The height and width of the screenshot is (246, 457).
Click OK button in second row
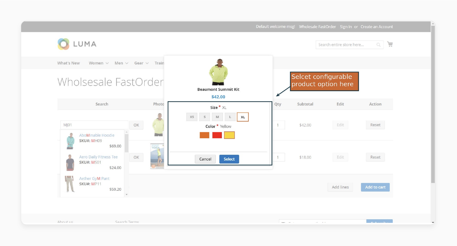pos(136,157)
